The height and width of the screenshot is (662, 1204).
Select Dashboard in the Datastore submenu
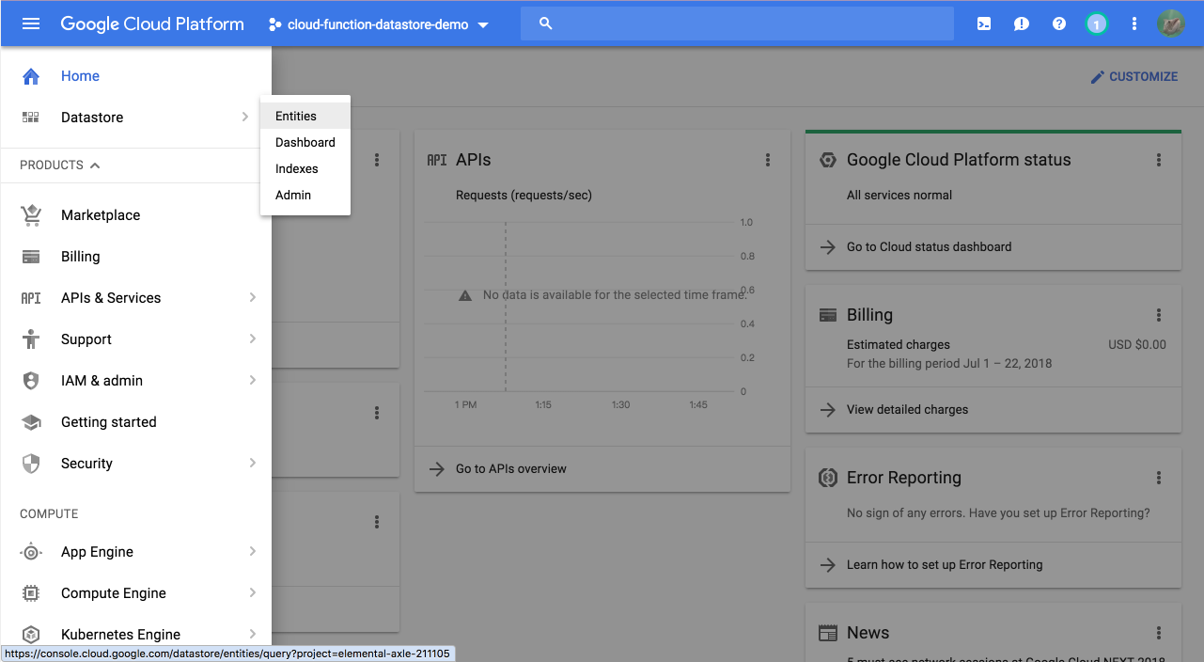point(305,143)
